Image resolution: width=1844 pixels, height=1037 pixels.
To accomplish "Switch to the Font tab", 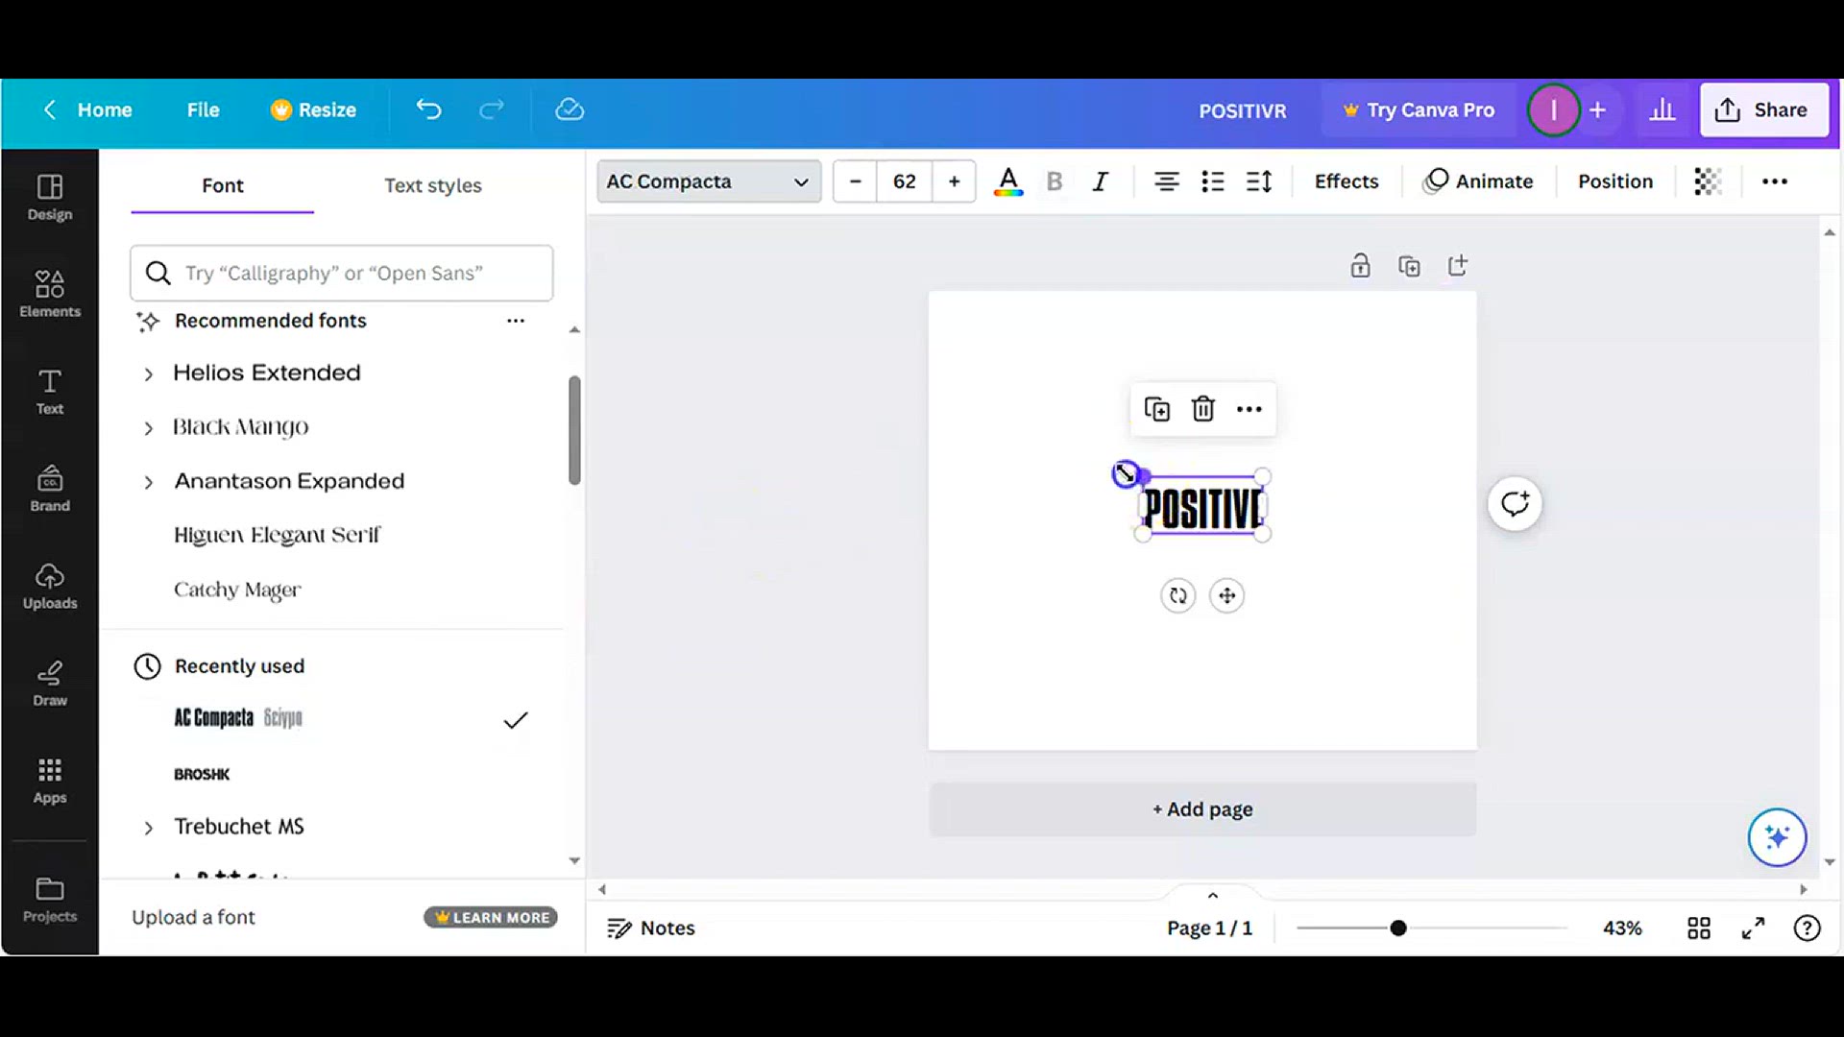I will (223, 185).
